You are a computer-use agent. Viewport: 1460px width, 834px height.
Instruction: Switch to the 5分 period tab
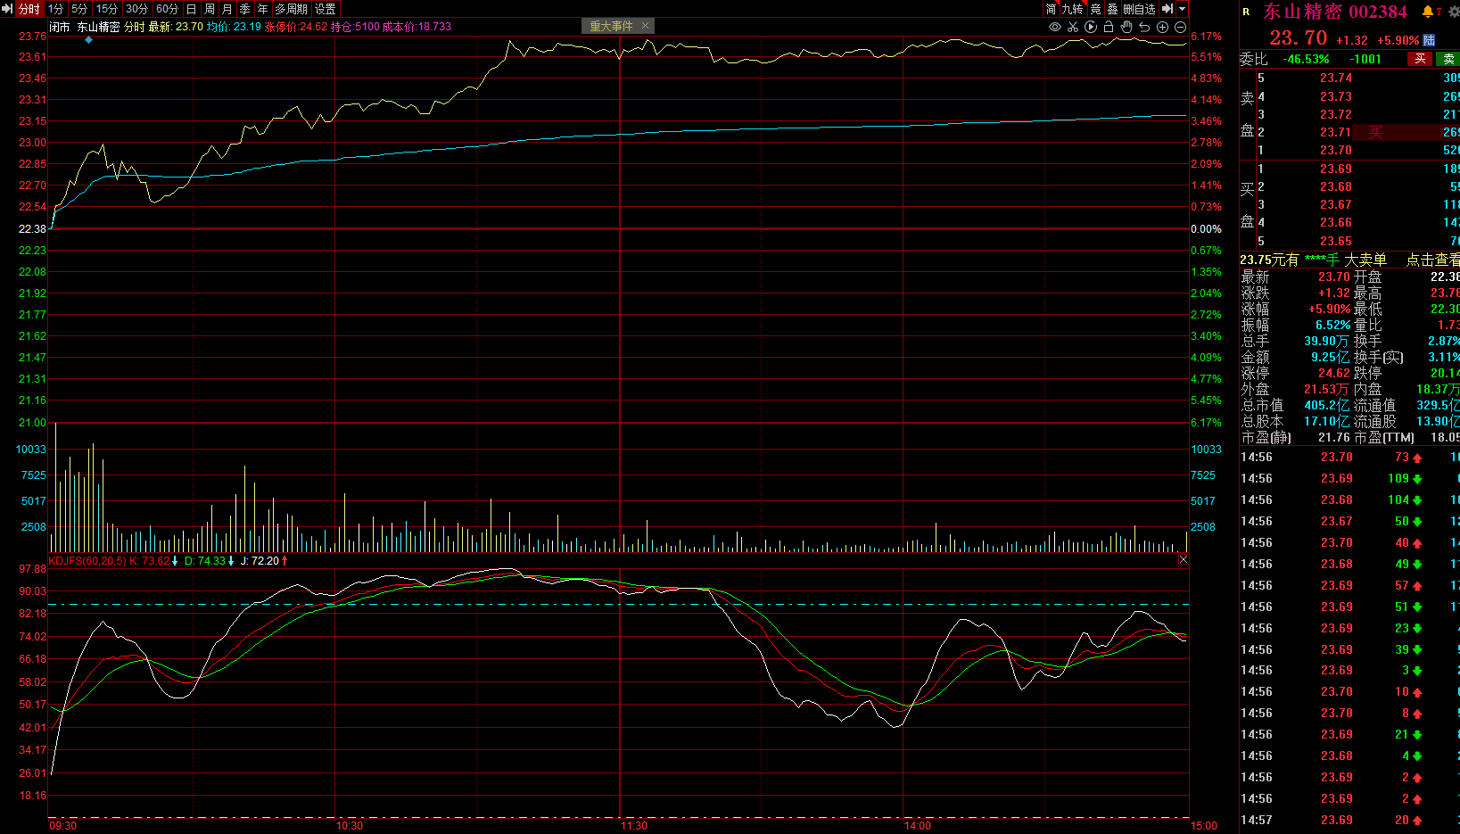pyautogui.click(x=79, y=9)
